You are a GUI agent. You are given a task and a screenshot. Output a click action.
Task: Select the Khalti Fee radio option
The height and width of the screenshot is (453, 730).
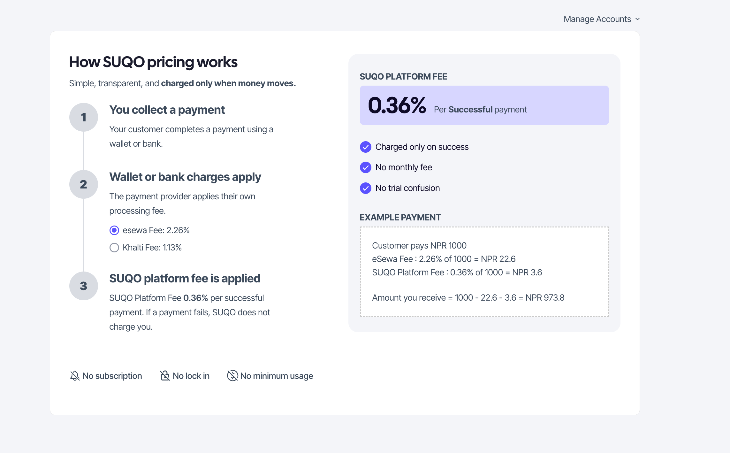tap(114, 248)
